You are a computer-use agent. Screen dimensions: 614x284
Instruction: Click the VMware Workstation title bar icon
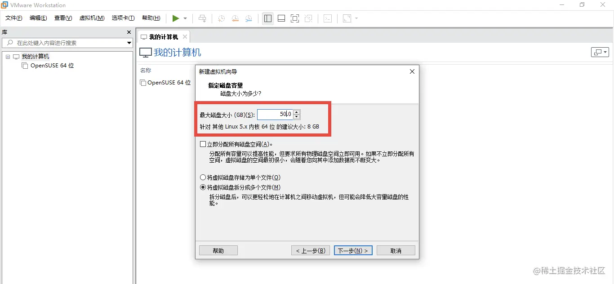pos(5,5)
